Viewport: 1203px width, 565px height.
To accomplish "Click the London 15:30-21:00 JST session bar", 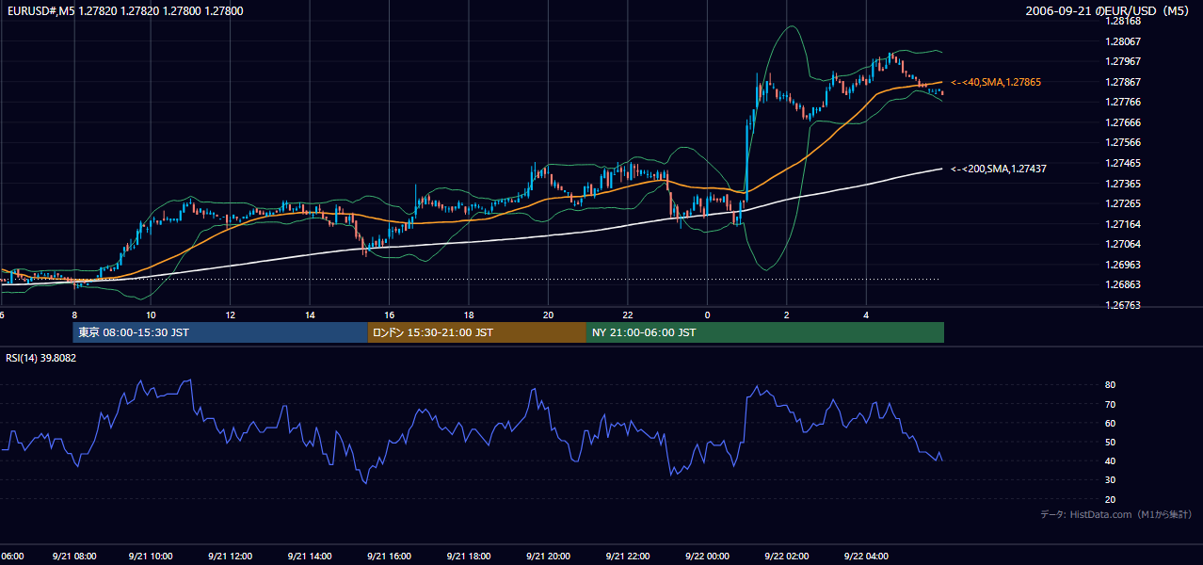I will coord(477,332).
